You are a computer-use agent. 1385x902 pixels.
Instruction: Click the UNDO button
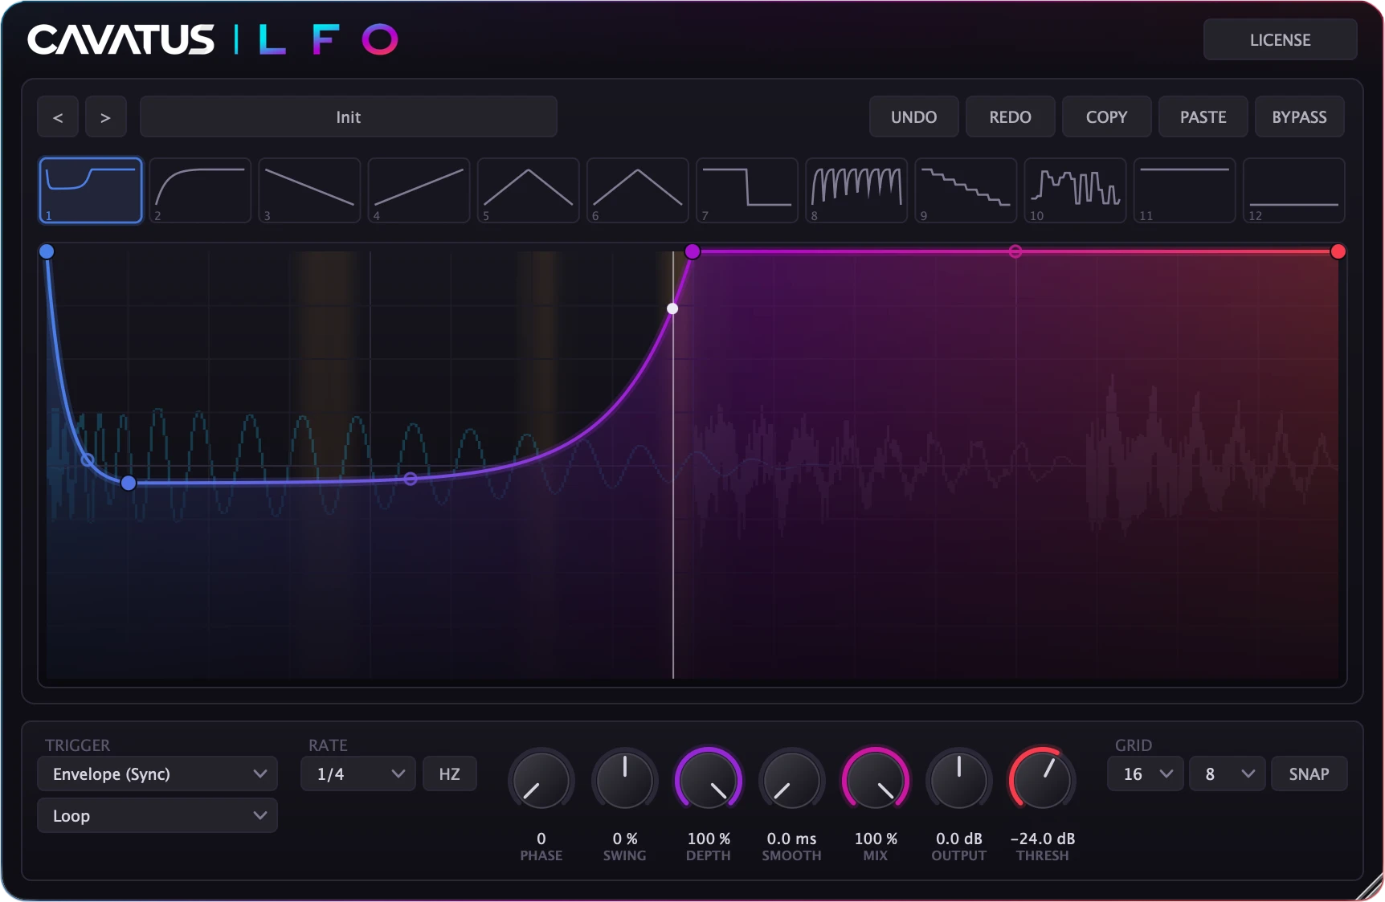pyautogui.click(x=914, y=117)
